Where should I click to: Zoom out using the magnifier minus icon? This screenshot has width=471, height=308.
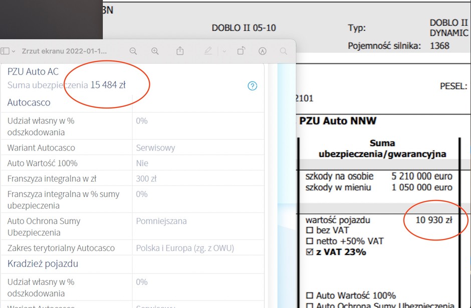tap(133, 51)
